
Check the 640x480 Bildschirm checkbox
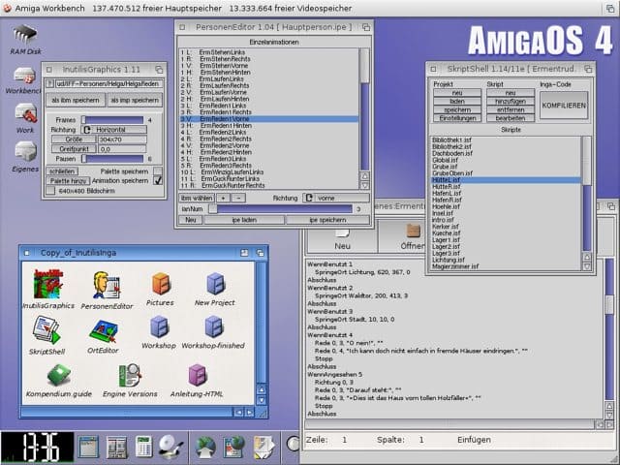pos(51,191)
